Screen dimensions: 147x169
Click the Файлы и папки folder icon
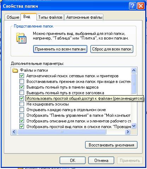[x=15, y=71]
